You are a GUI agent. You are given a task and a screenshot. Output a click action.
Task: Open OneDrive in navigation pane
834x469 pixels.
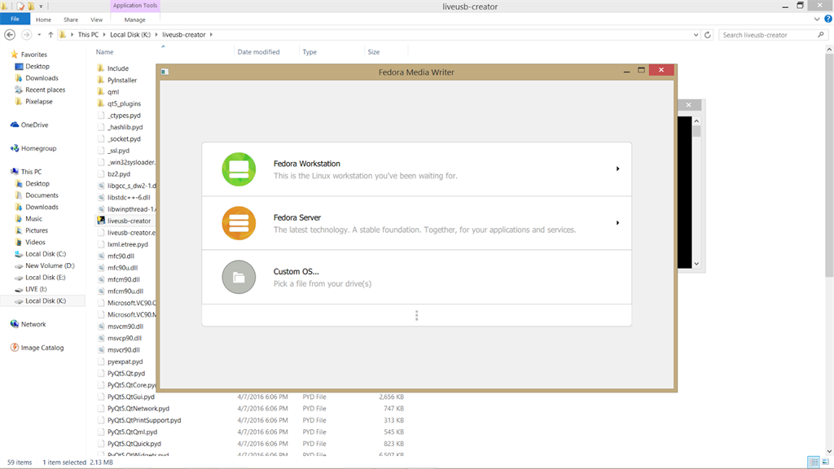(x=34, y=125)
